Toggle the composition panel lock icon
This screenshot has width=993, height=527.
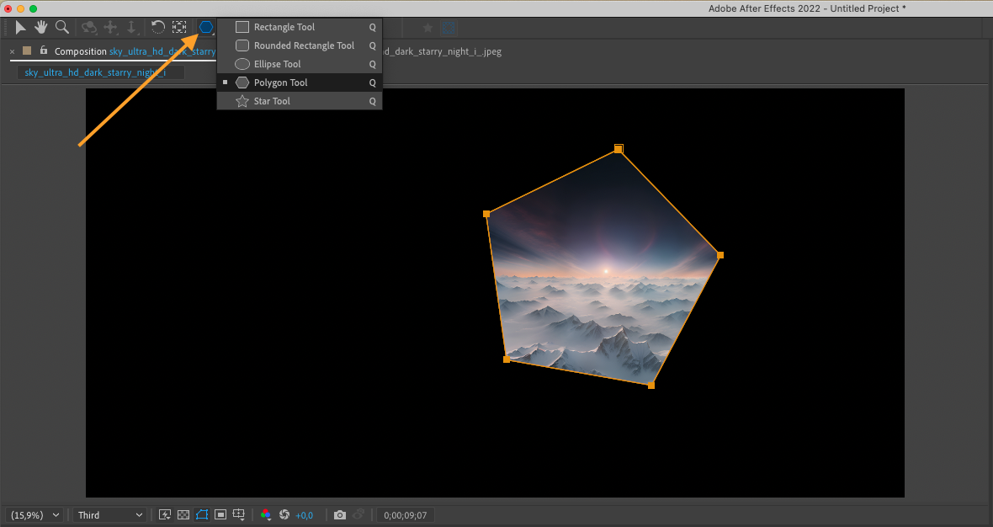(x=44, y=51)
